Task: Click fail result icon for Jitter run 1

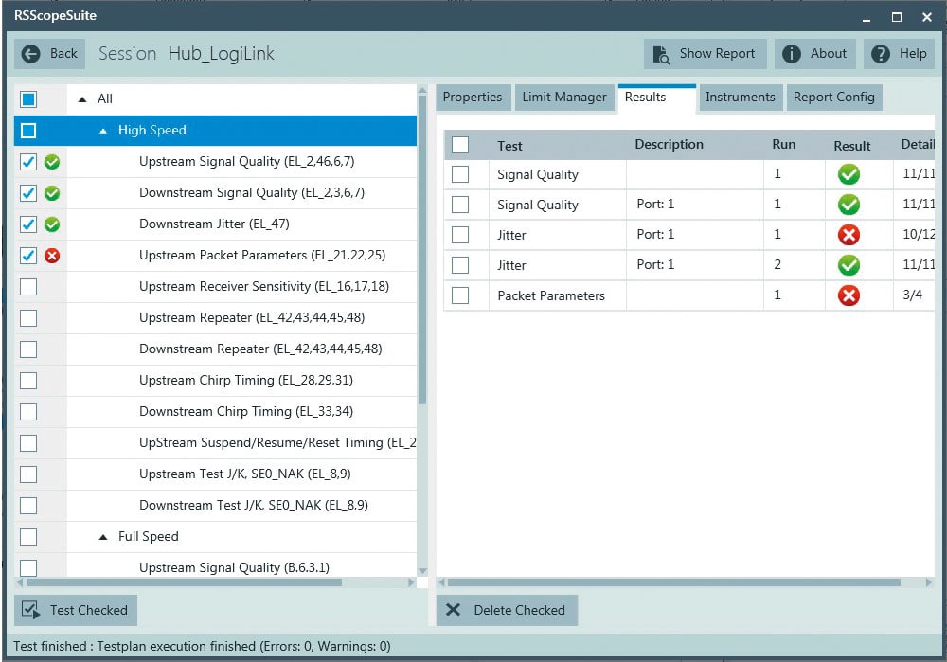Action: (849, 235)
